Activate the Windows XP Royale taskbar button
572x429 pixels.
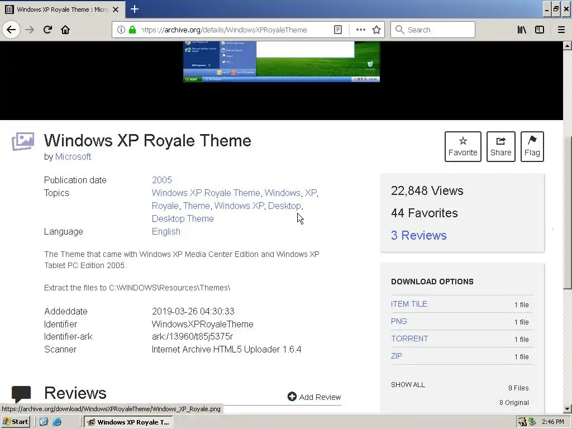tap(128, 422)
